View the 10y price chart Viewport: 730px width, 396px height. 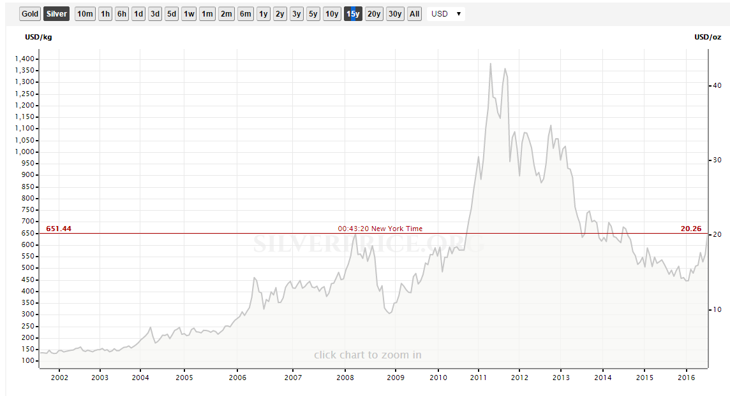331,14
